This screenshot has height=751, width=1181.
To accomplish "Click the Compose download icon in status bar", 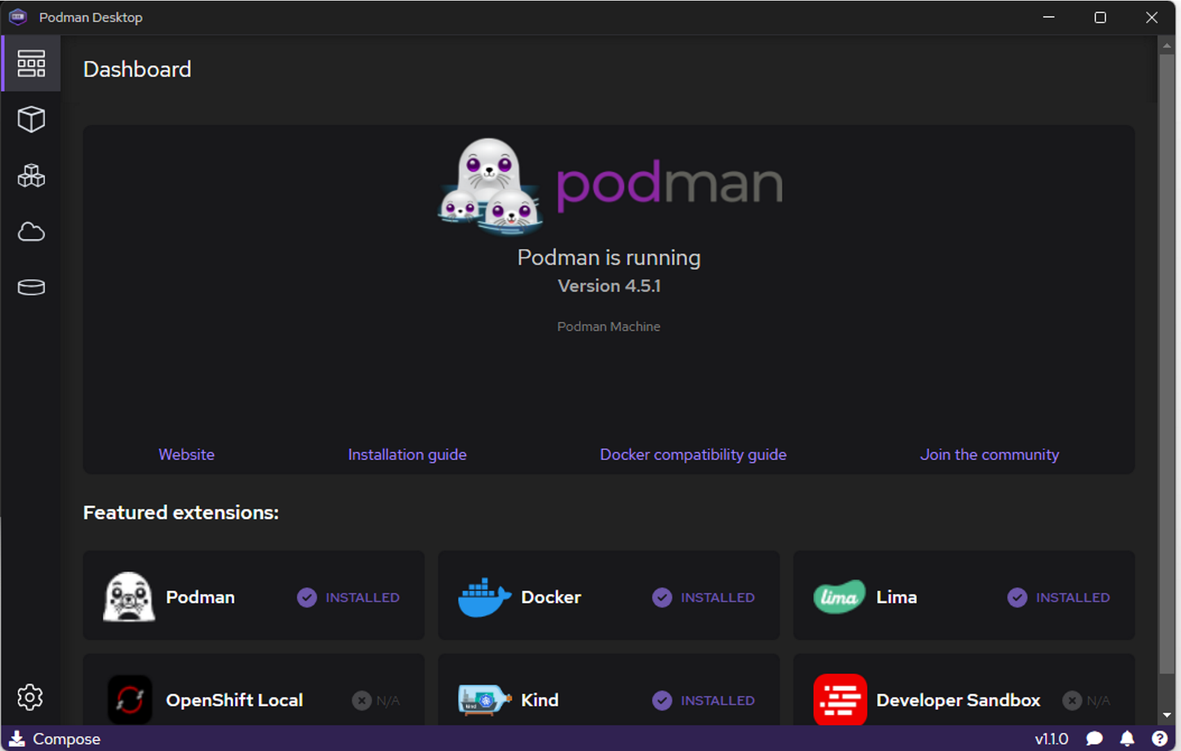I will coord(17,739).
